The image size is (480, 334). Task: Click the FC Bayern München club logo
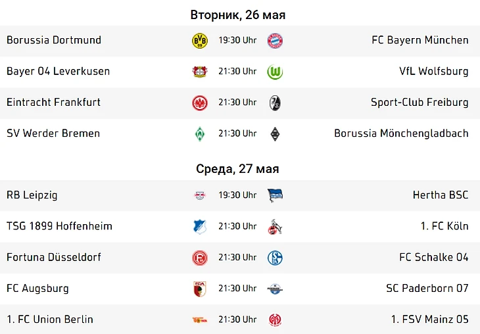click(275, 41)
